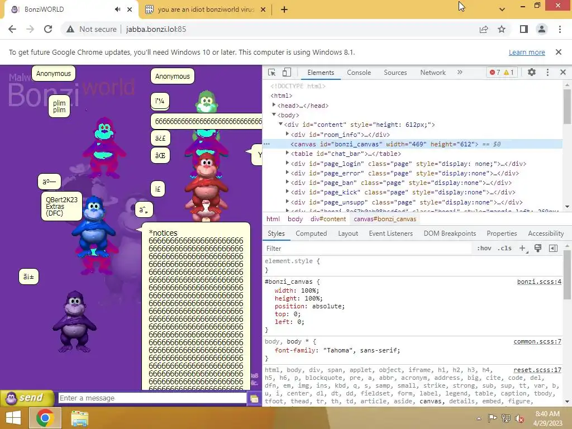Open the Learn more link
The width and height of the screenshot is (572, 429).
click(527, 52)
